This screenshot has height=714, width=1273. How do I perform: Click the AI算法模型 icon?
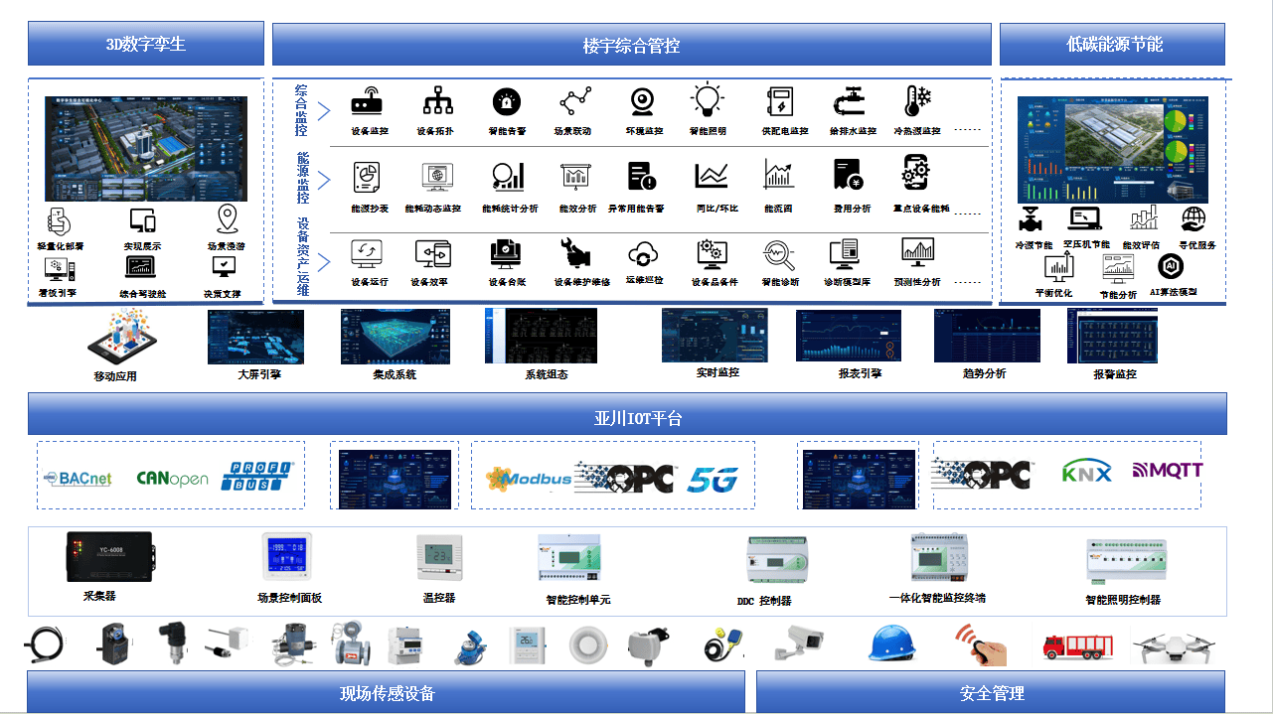[x=1172, y=266]
